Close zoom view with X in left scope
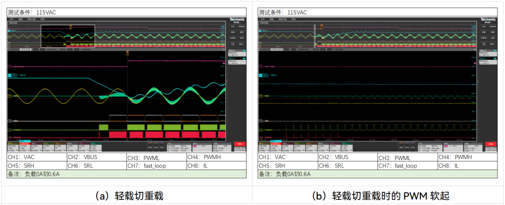The height and width of the screenshot is (205, 505). [x=224, y=49]
